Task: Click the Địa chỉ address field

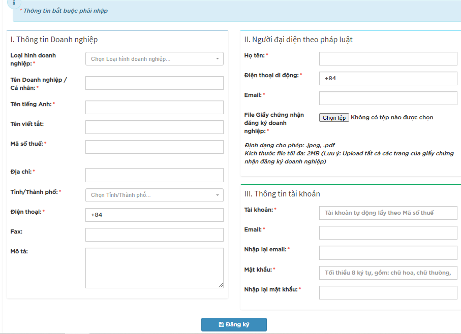Action: click(154, 175)
